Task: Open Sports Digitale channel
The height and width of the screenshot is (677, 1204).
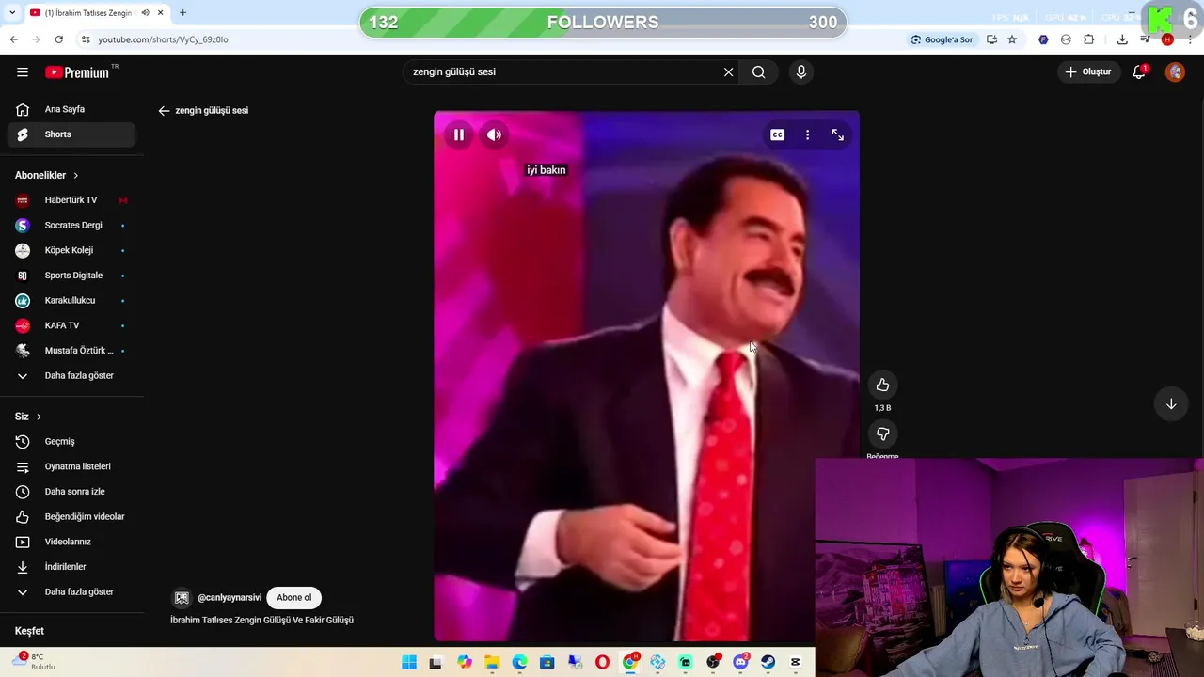Action: click(x=71, y=276)
